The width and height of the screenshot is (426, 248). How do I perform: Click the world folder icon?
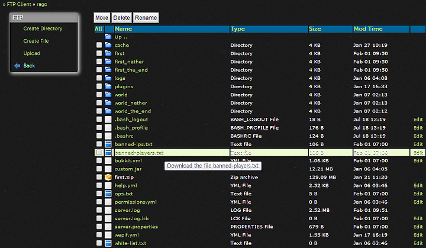click(x=108, y=94)
